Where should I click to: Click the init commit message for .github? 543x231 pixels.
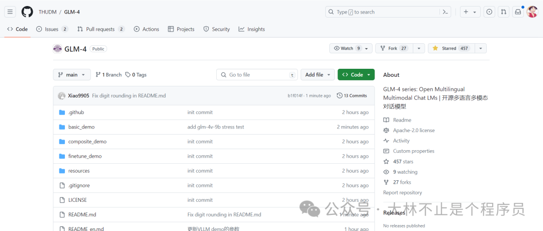[200, 112]
